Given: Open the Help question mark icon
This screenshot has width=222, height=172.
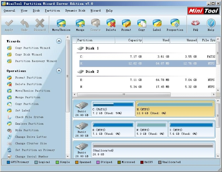Looking at the screenshot, I should tap(211, 23).
